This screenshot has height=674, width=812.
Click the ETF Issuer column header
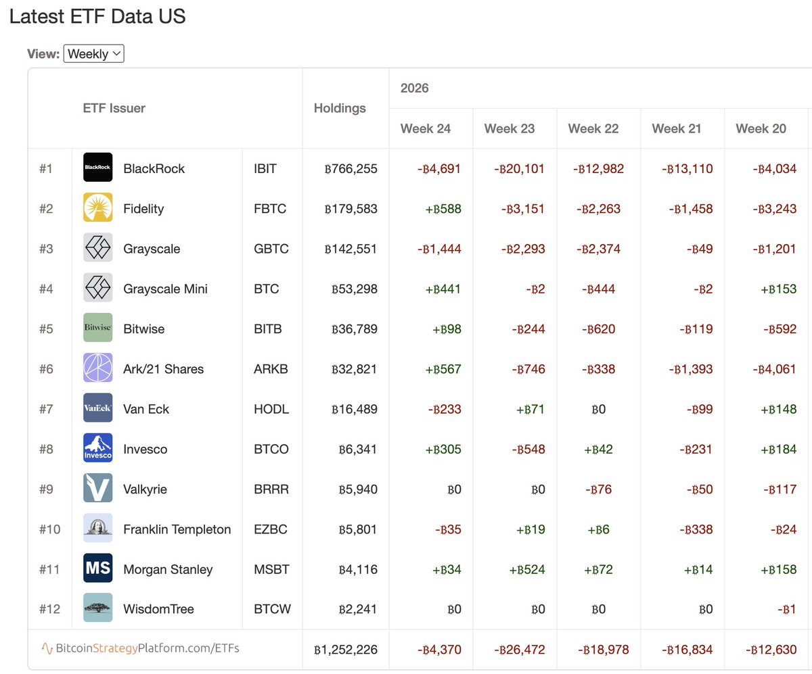(x=114, y=108)
